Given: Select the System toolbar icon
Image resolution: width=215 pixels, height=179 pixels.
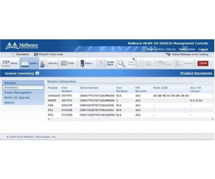Looking at the screenshot, I should point(25,63).
